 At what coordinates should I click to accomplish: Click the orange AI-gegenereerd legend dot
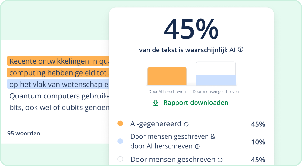[x=120, y=124]
